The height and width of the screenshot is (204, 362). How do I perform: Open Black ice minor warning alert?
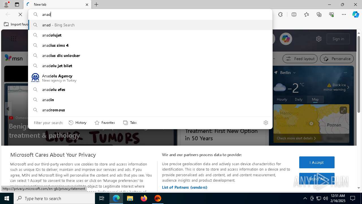337,87
